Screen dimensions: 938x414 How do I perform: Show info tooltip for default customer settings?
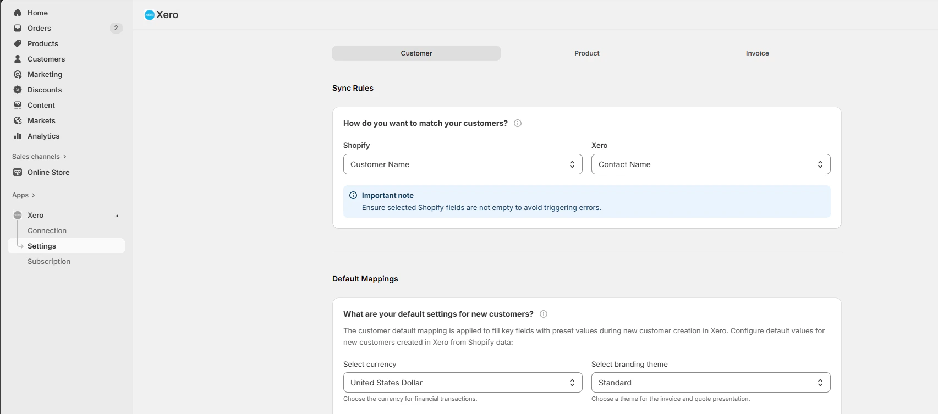pos(544,314)
